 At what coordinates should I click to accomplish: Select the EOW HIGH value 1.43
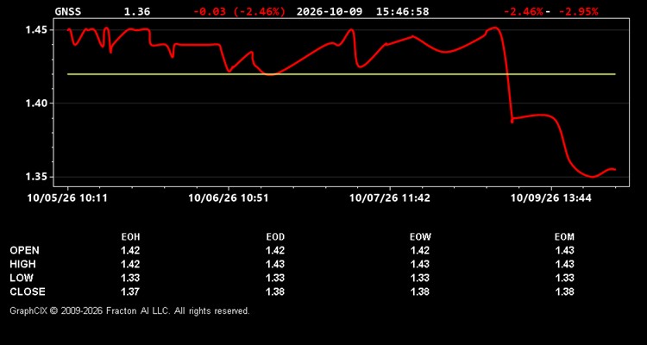pyautogui.click(x=420, y=264)
